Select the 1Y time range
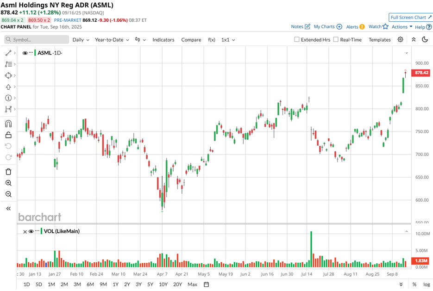Viewport: 433px width, 291px height. (x=115, y=285)
